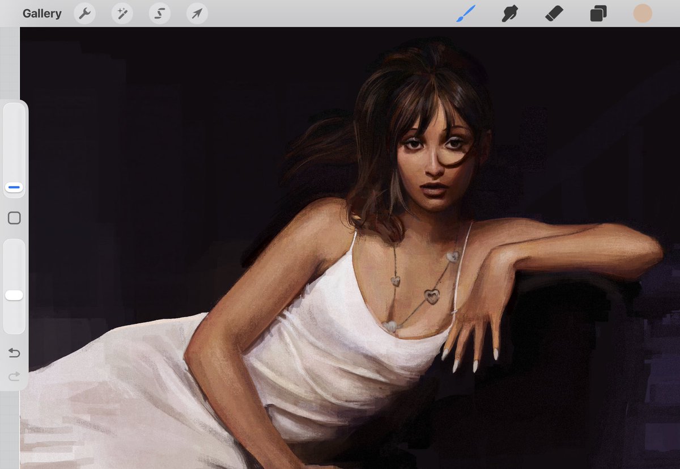Redo with the redo arrow
The height and width of the screenshot is (469, 680).
pos(14,375)
